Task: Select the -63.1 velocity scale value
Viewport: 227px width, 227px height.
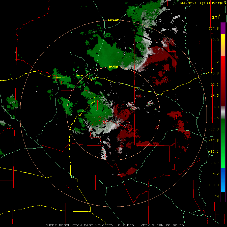Action: (x=214, y=152)
